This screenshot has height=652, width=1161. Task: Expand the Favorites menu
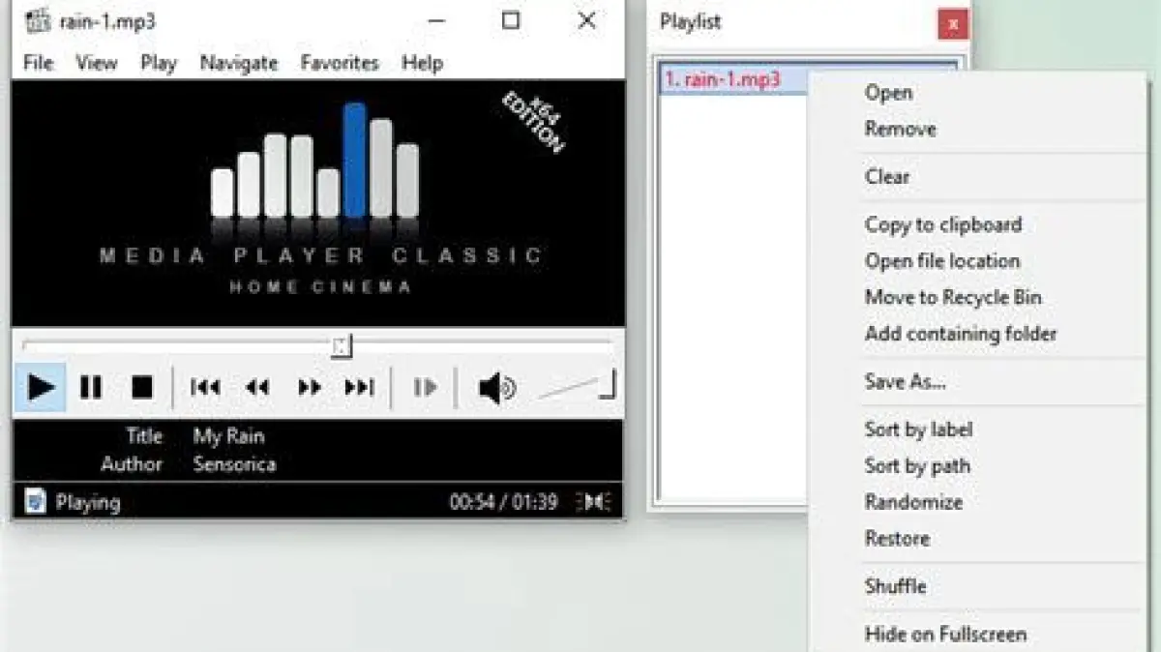click(x=339, y=63)
